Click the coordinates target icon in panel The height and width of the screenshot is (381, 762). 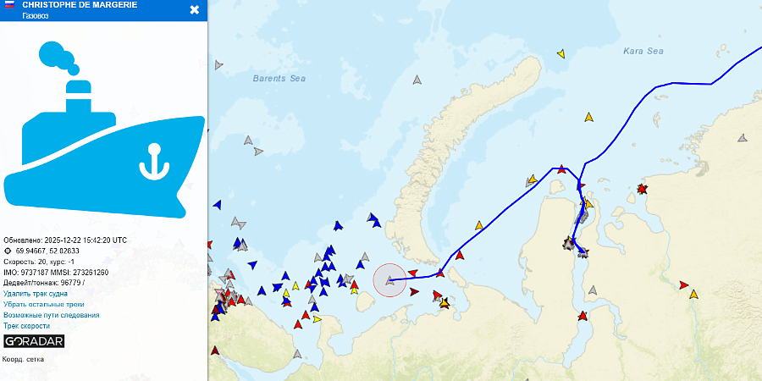[x=8, y=251]
